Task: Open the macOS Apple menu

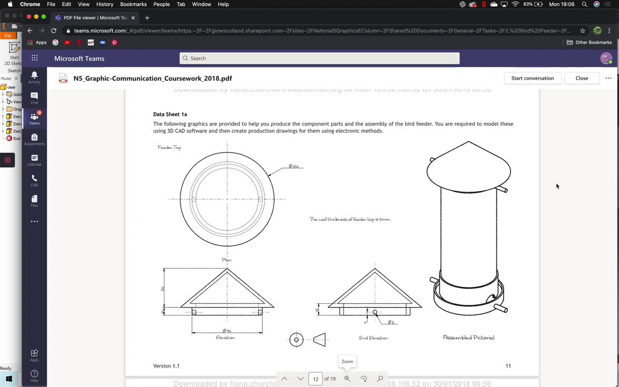Action: (x=10, y=4)
